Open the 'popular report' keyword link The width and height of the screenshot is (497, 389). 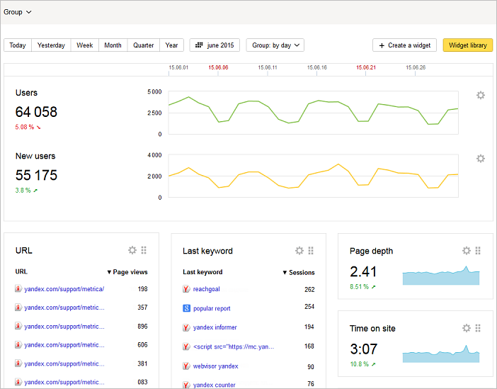tap(212, 308)
